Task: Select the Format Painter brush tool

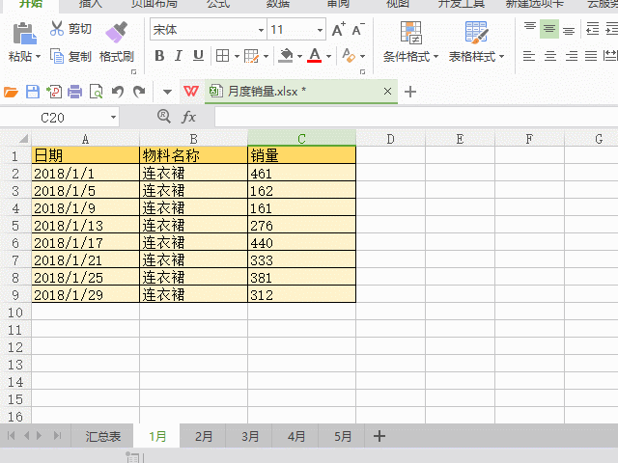Action: coord(117,35)
